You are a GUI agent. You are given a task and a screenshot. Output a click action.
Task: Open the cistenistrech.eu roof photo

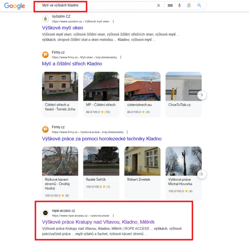(x=142, y=86)
